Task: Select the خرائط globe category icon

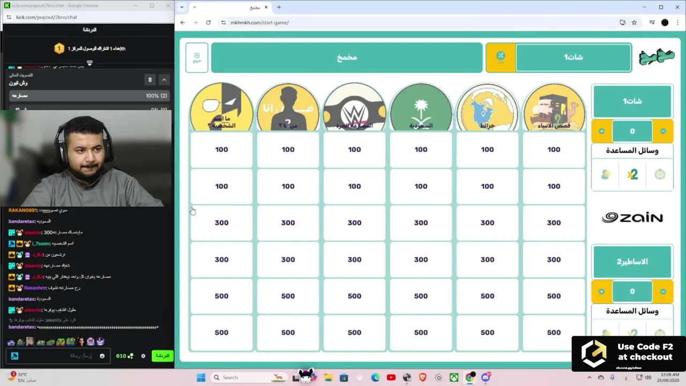Action: tap(487, 107)
